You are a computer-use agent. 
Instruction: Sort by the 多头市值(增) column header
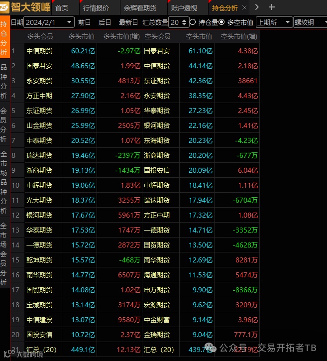point(121,36)
